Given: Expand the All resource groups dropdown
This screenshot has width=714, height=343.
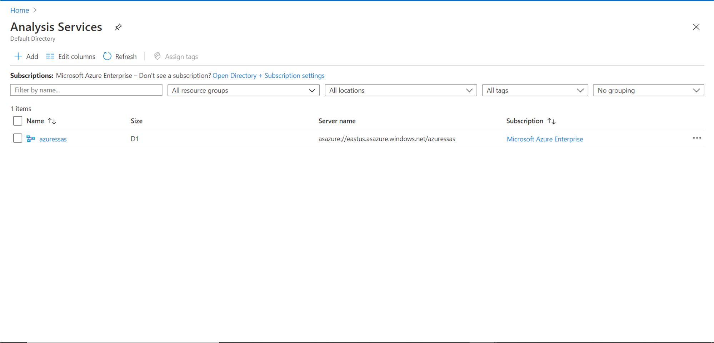Looking at the screenshot, I should [244, 90].
